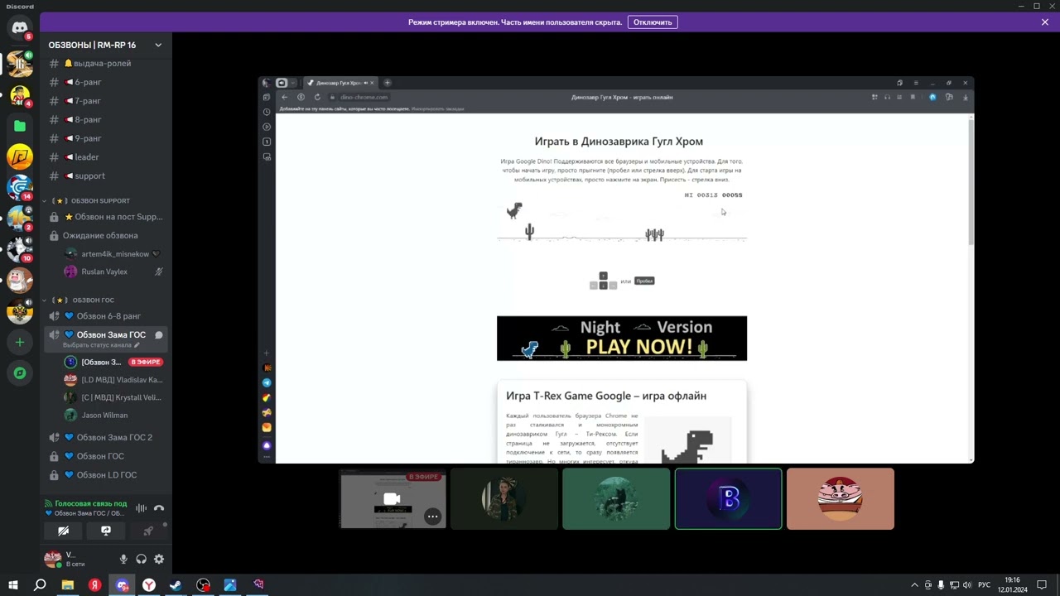Select the Динозавр Гугл Хром browser tab
The height and width of the screenshot is (596, 1060).
[x=340, y=83]
